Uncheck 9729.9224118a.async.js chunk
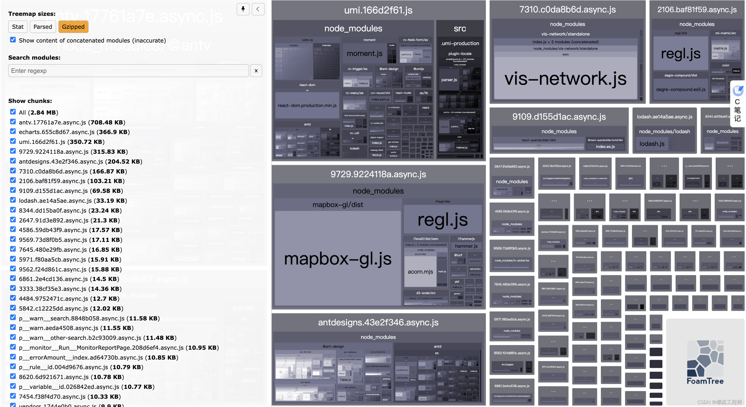746x407 pixels. 13,151
